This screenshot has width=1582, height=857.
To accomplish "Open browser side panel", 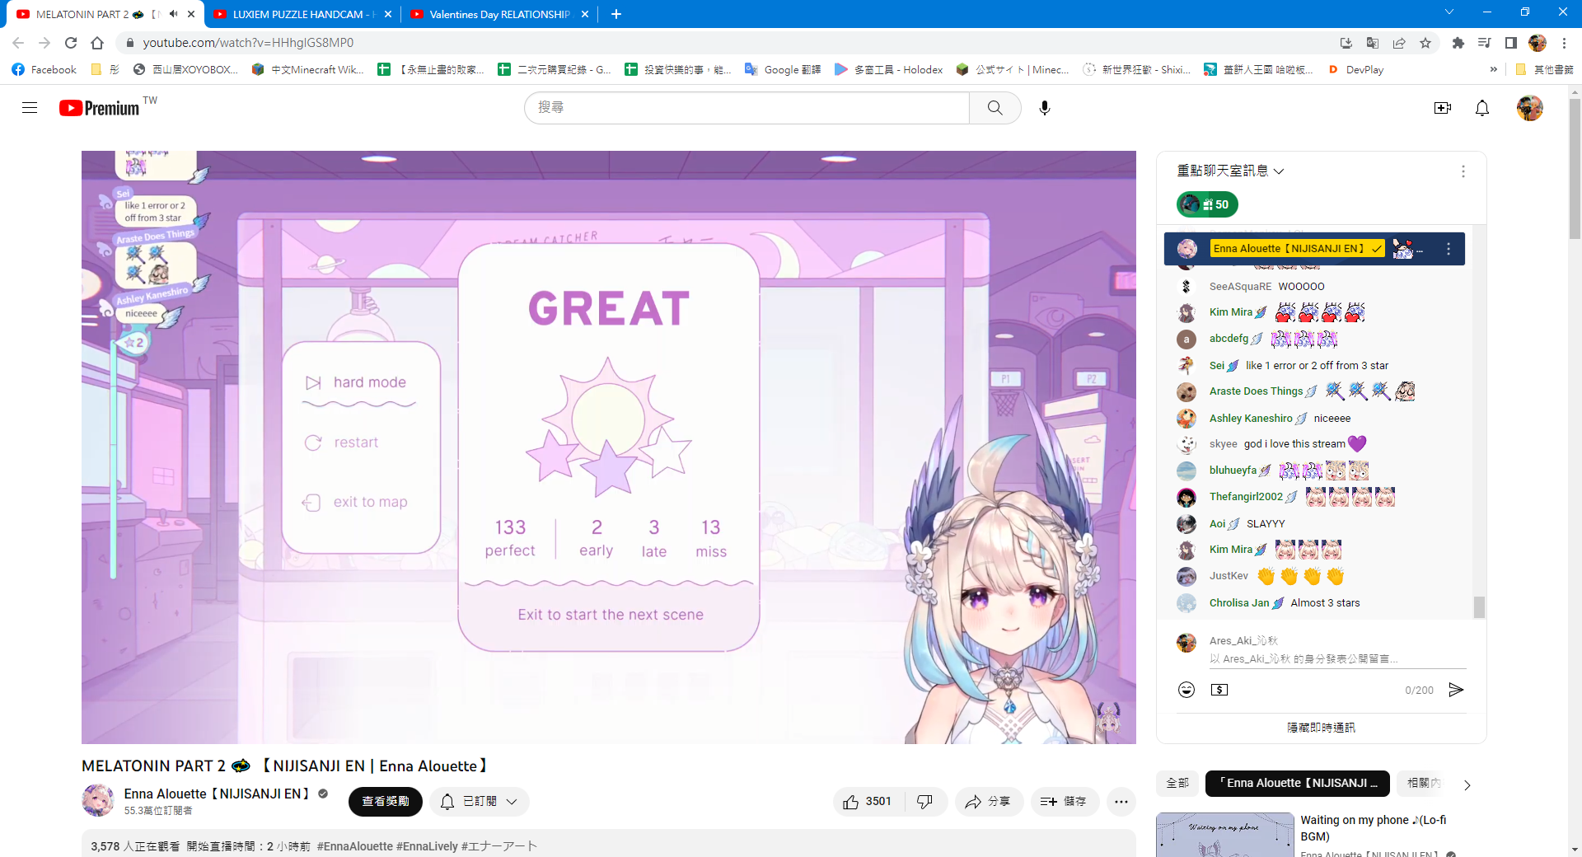I will [1511, 43].
